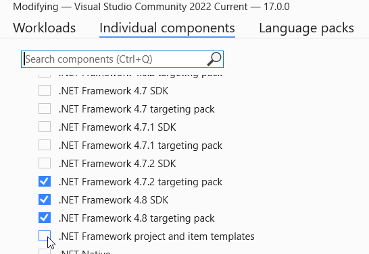Click the .NET Framework project and item templates label
Image resolution: width=369 pixels, height=254 pixels.
pyautogui.click(x=157, y=236)
